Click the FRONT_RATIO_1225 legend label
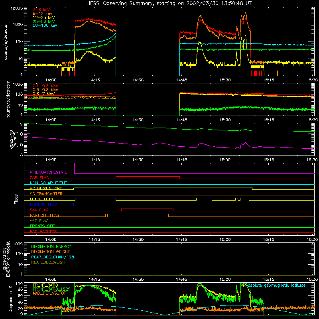Viewport: 319px width, 319px height. pyautogui.click(x=51, y=289)
